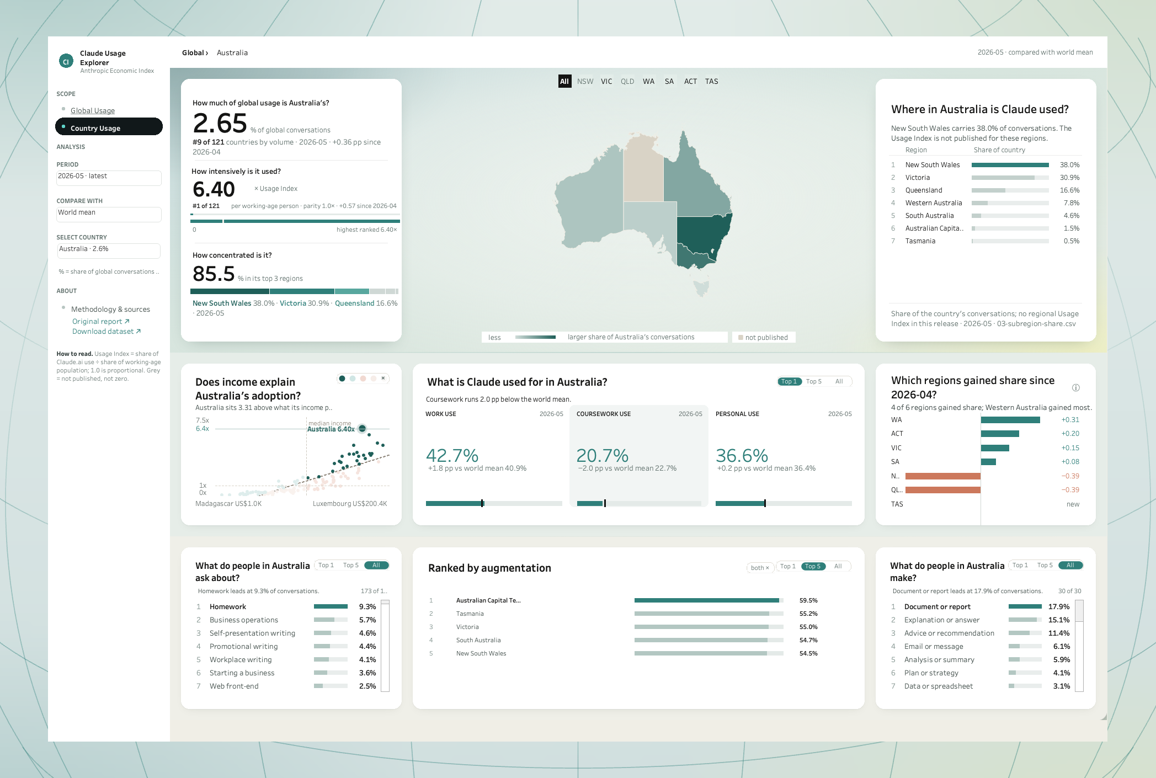Image resolution: width=1156 pixels, height=778 pixels.
Task: Open the Period dropdown showing 2026-05 latest
Action: point(109,177)
